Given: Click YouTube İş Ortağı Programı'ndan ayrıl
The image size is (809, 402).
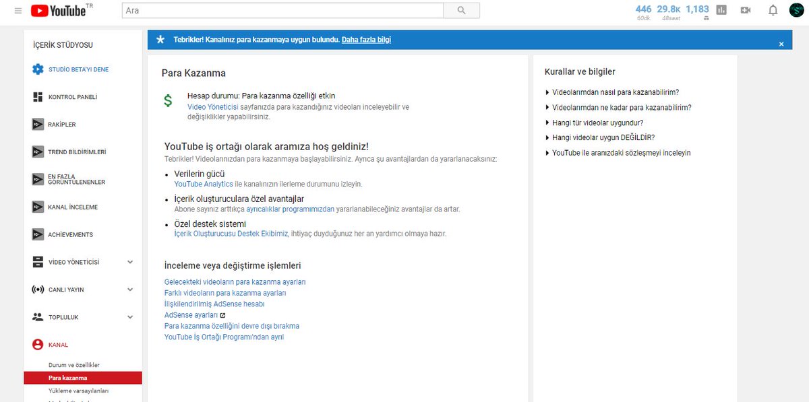Looking at the screenshot, I should pos(224,337).
